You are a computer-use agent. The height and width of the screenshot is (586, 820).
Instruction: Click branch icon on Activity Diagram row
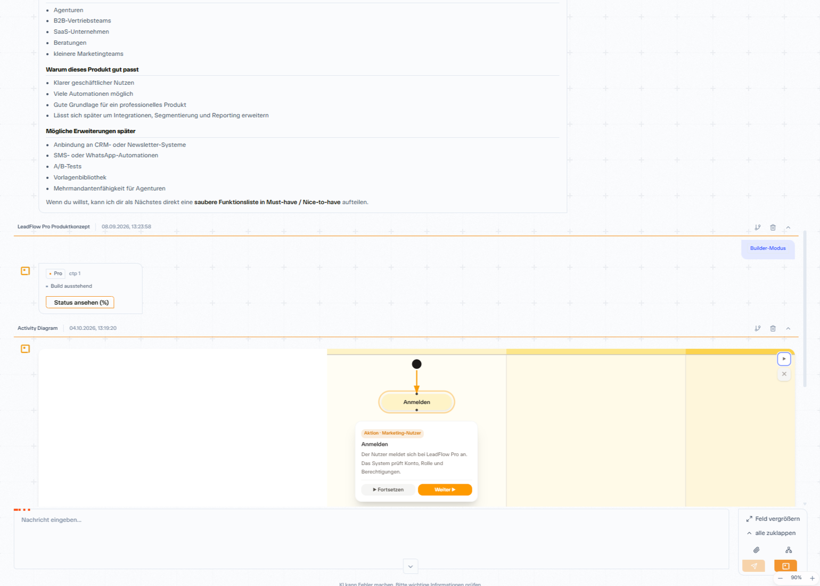758,328
